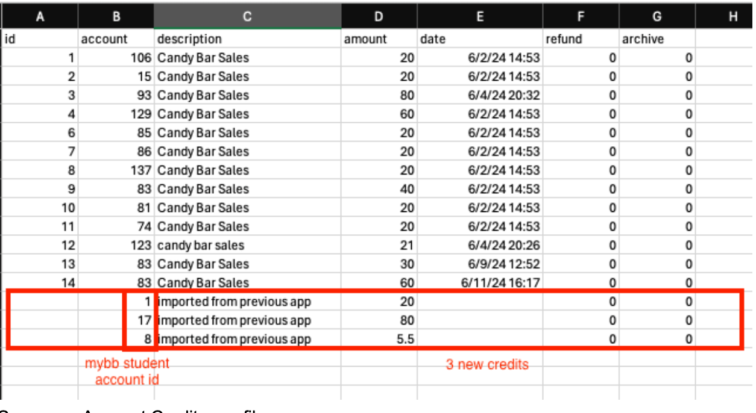Click the 'description' header cell

[x=247, y=39]
